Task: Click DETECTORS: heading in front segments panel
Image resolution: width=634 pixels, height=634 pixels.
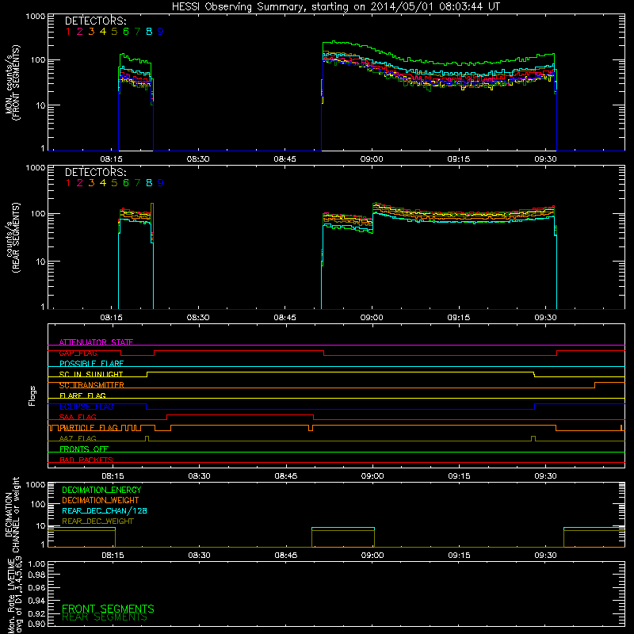Action: 95,21
